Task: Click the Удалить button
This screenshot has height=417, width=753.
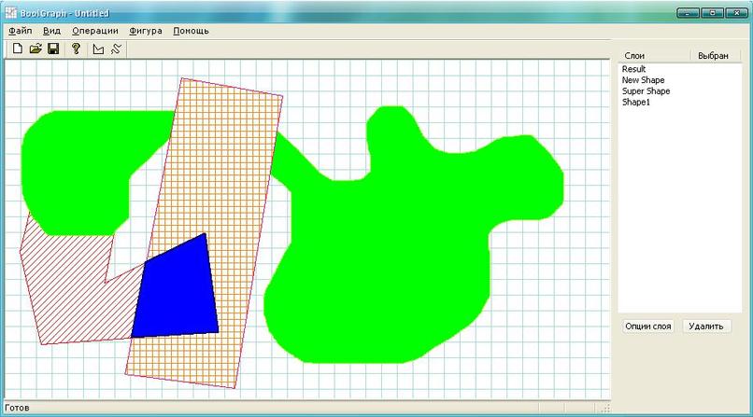Action: pyautogui.click(x=706, y=327)
